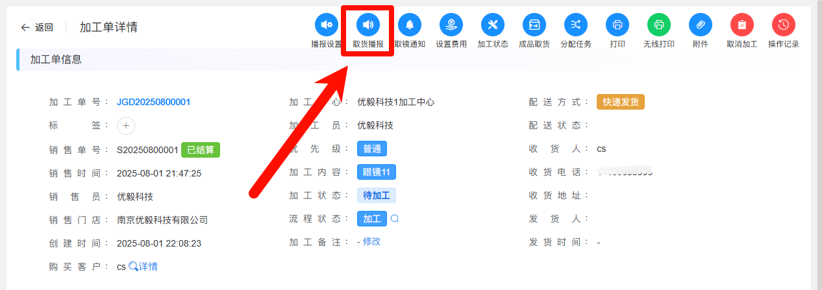The height and width of the screenshot is (290, 822).
Task: Click the 快递发货 delivery method tag
Action: click(621, 102)
